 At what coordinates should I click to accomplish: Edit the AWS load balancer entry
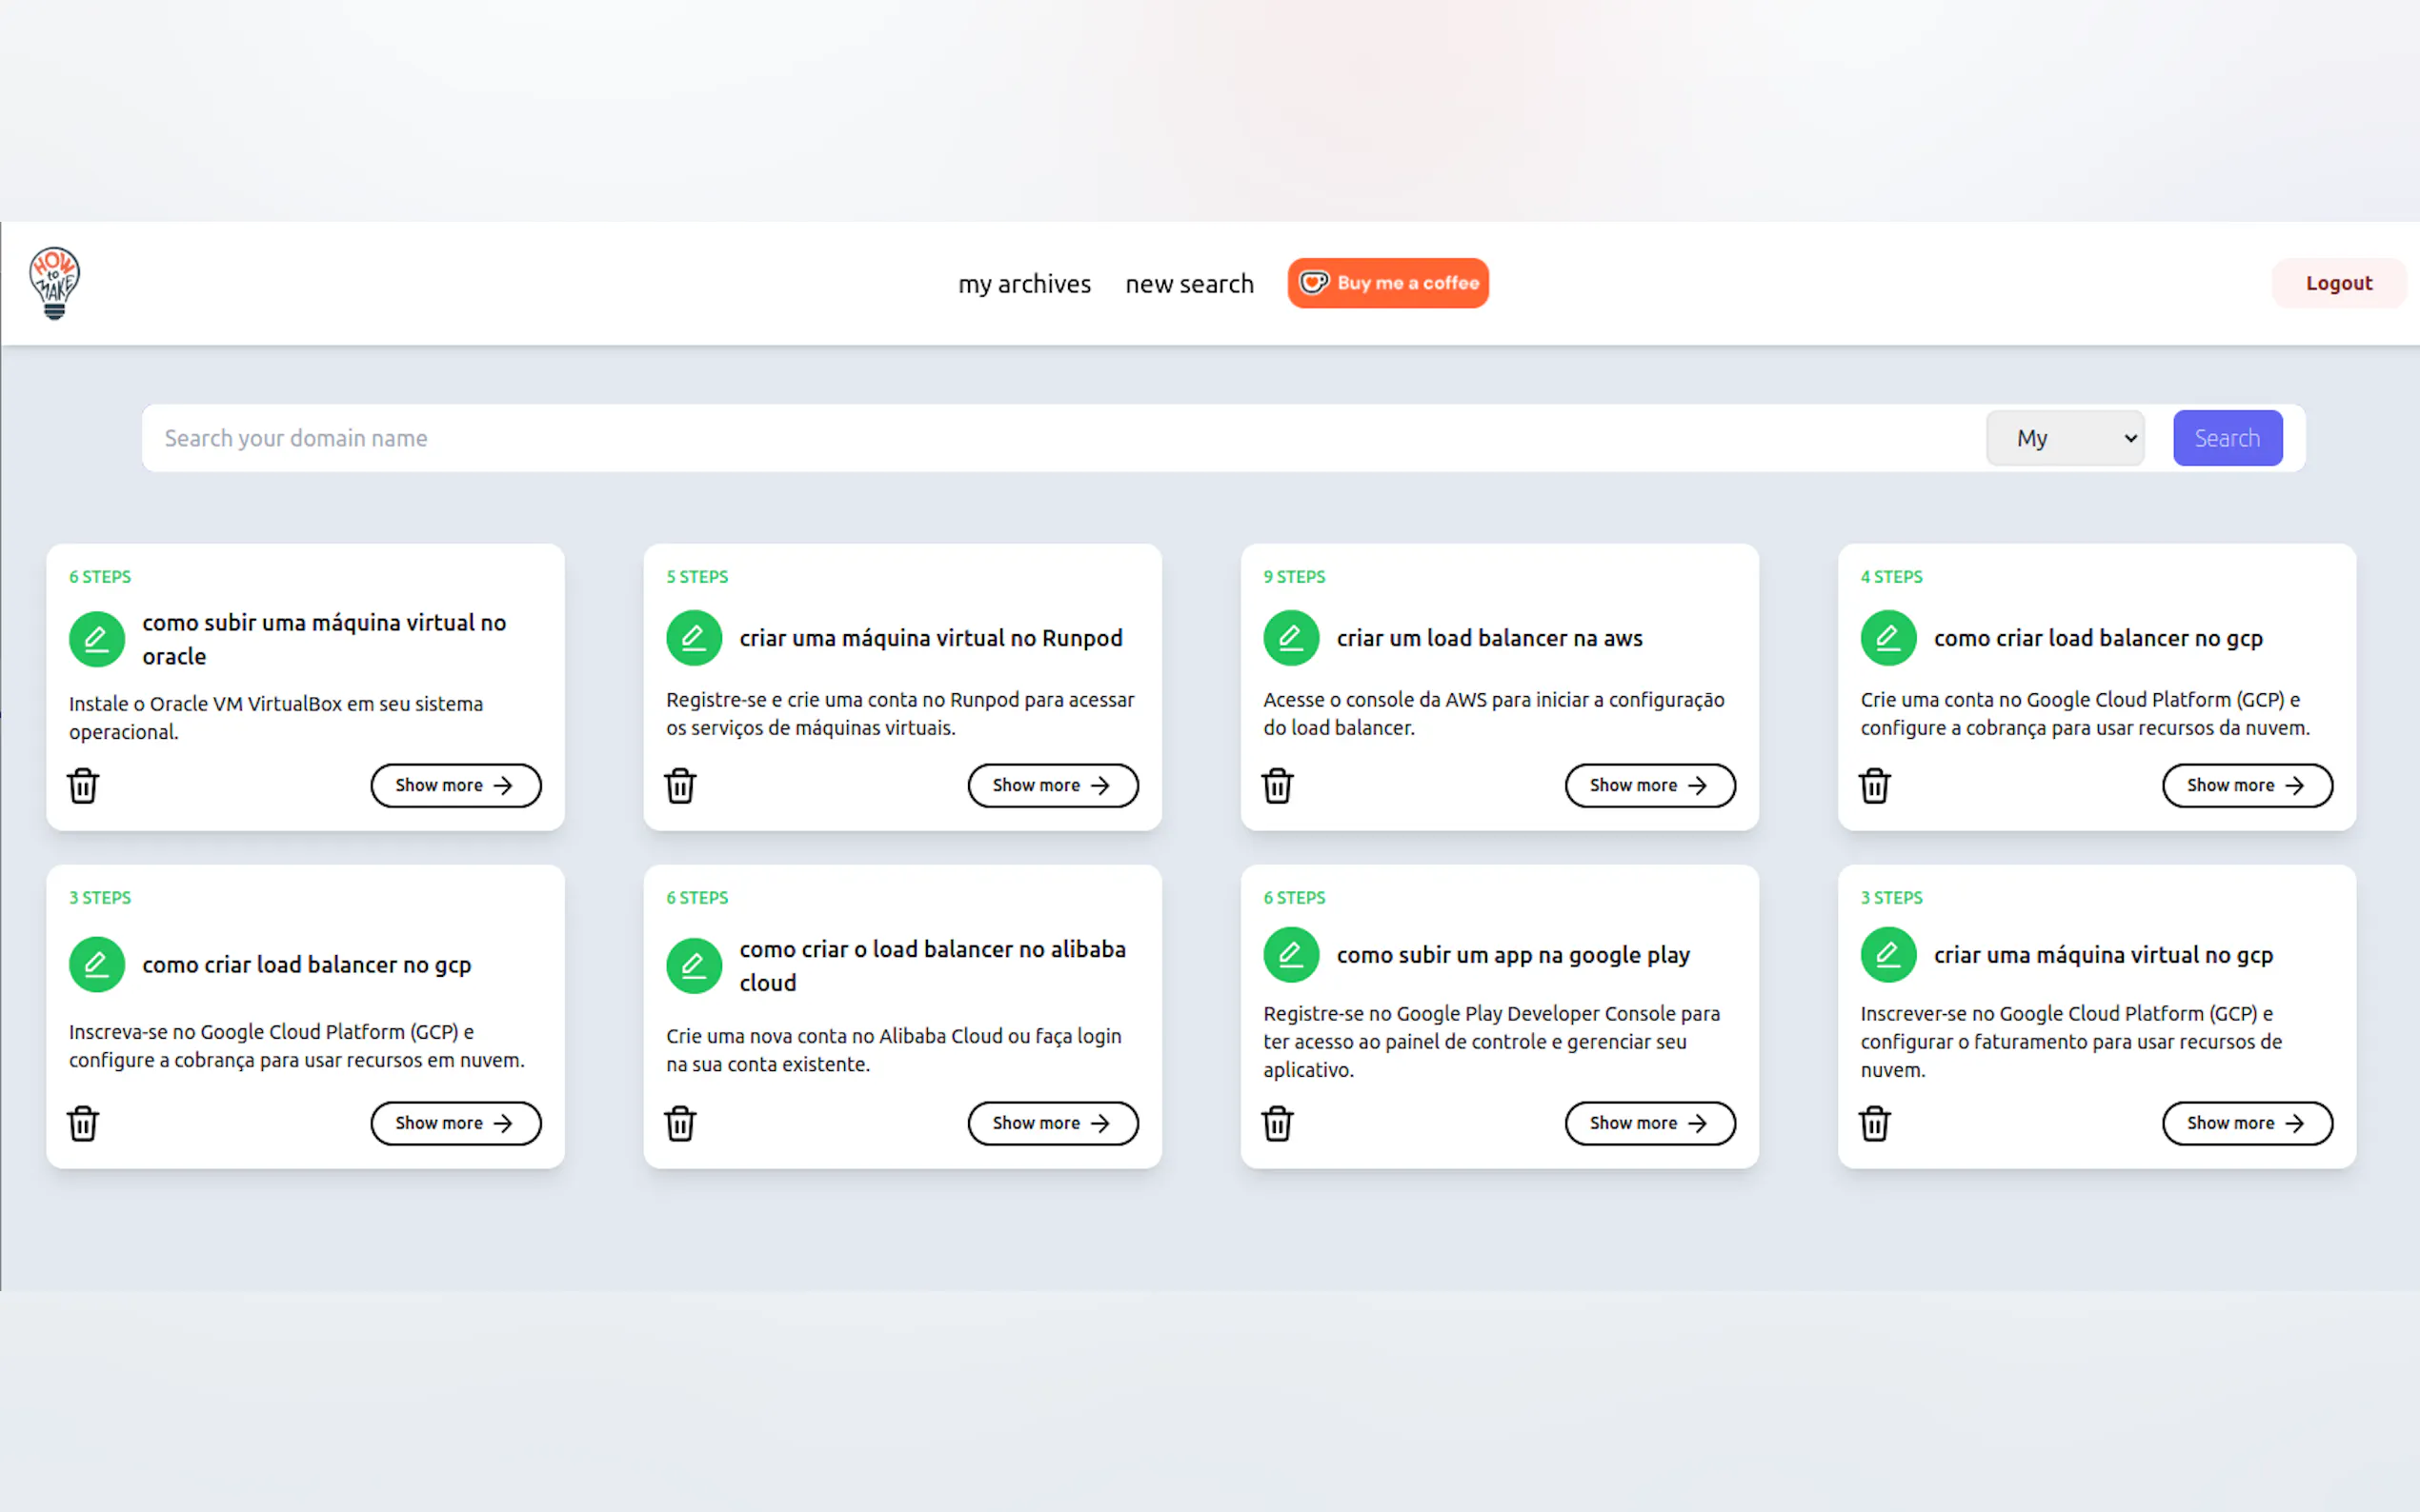click(1291, 638)
